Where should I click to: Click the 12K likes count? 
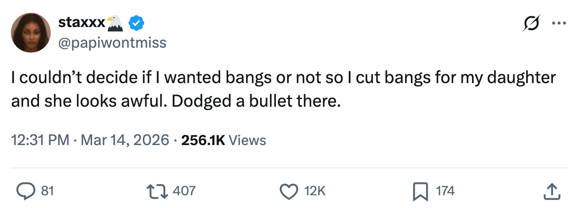[315, 191]
